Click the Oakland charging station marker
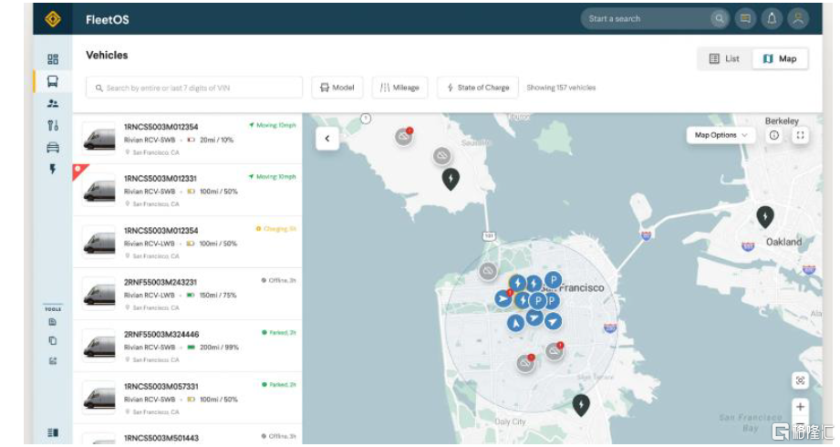840x447 pixels. [765, 216]
